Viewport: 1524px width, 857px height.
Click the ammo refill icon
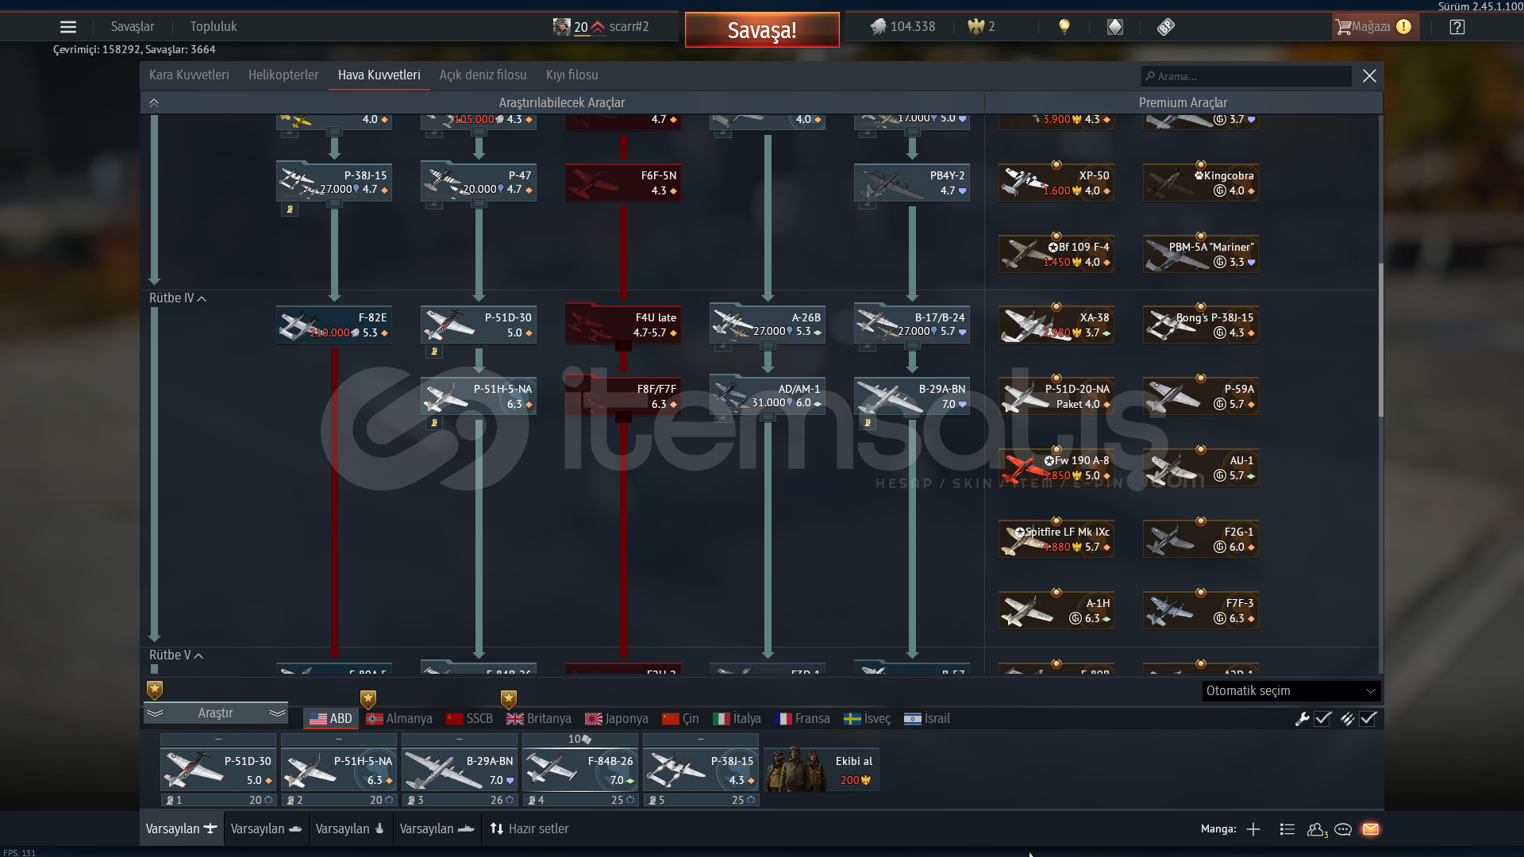click(1347, 719)
